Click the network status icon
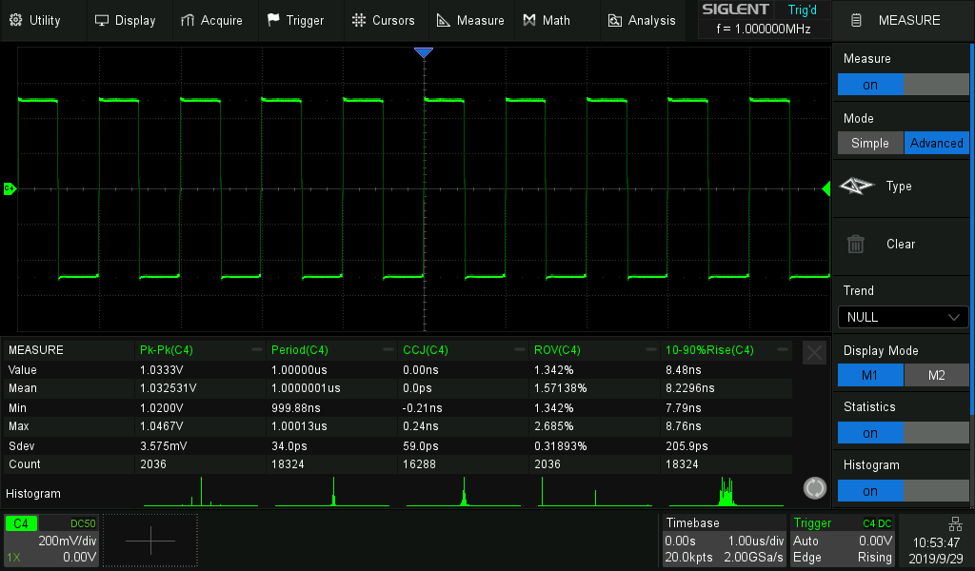Screen dimensions: 975x571 click(955, 524)
